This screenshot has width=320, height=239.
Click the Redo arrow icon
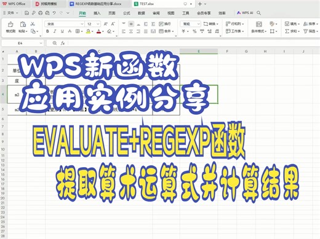[61, 13]
